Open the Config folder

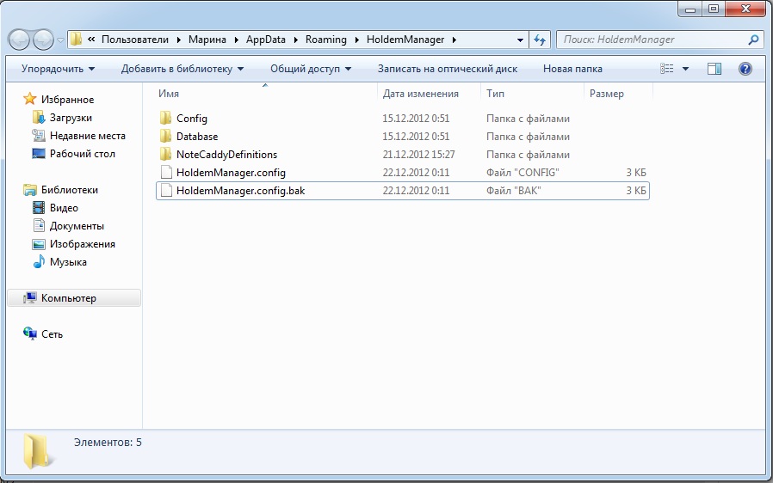tap(192, 119)
